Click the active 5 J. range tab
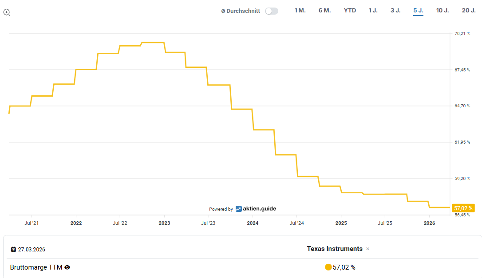The width and height of the screenshot is (482, 278). [x=418, y=11]
